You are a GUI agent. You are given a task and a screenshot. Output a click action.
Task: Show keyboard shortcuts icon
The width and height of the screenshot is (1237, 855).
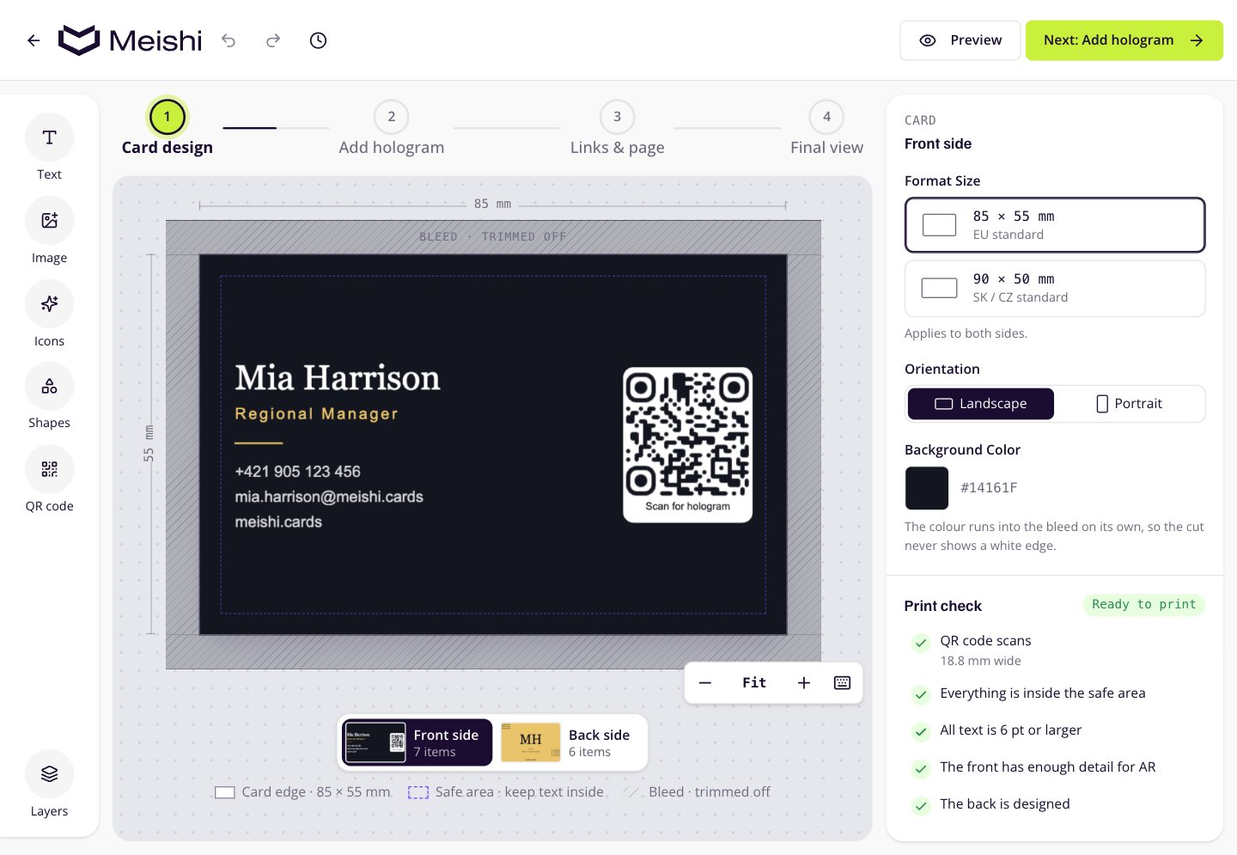click(842, 683)
